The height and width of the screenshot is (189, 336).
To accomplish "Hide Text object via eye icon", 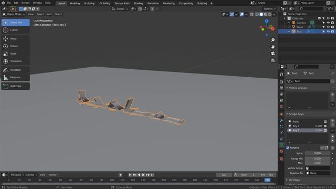I will 328,31.
